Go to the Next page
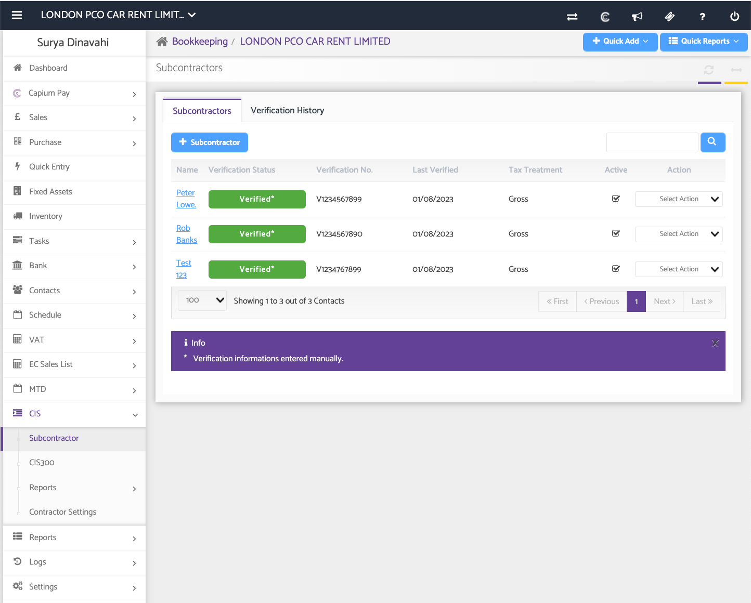 (665, 301)
